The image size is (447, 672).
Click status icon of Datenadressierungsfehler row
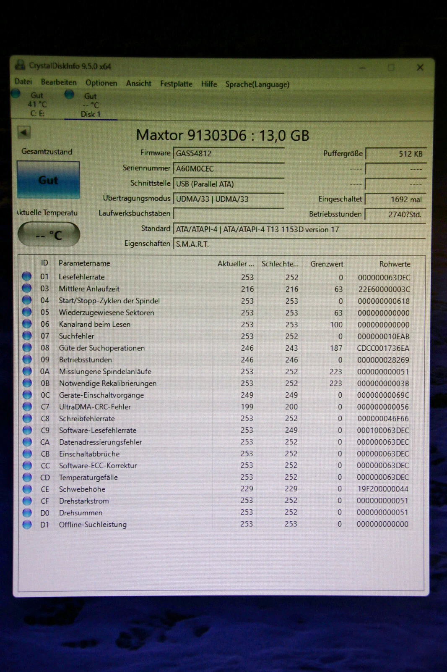[27, 441]
